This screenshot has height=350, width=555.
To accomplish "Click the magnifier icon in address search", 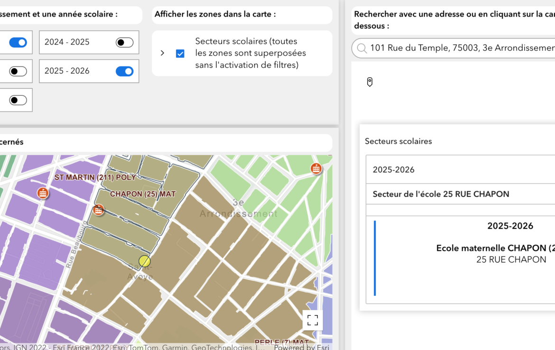I will [x=362, y=48].
